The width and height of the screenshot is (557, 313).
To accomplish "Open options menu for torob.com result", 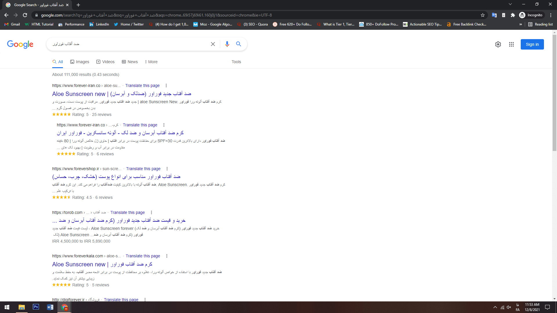I will pyautogui.click(x=151, y=212).
